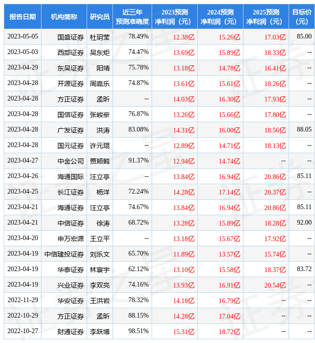Click the 2025预测净利润 column header
315x343 pixels.
pyautogui.click(x=266, y=16)
